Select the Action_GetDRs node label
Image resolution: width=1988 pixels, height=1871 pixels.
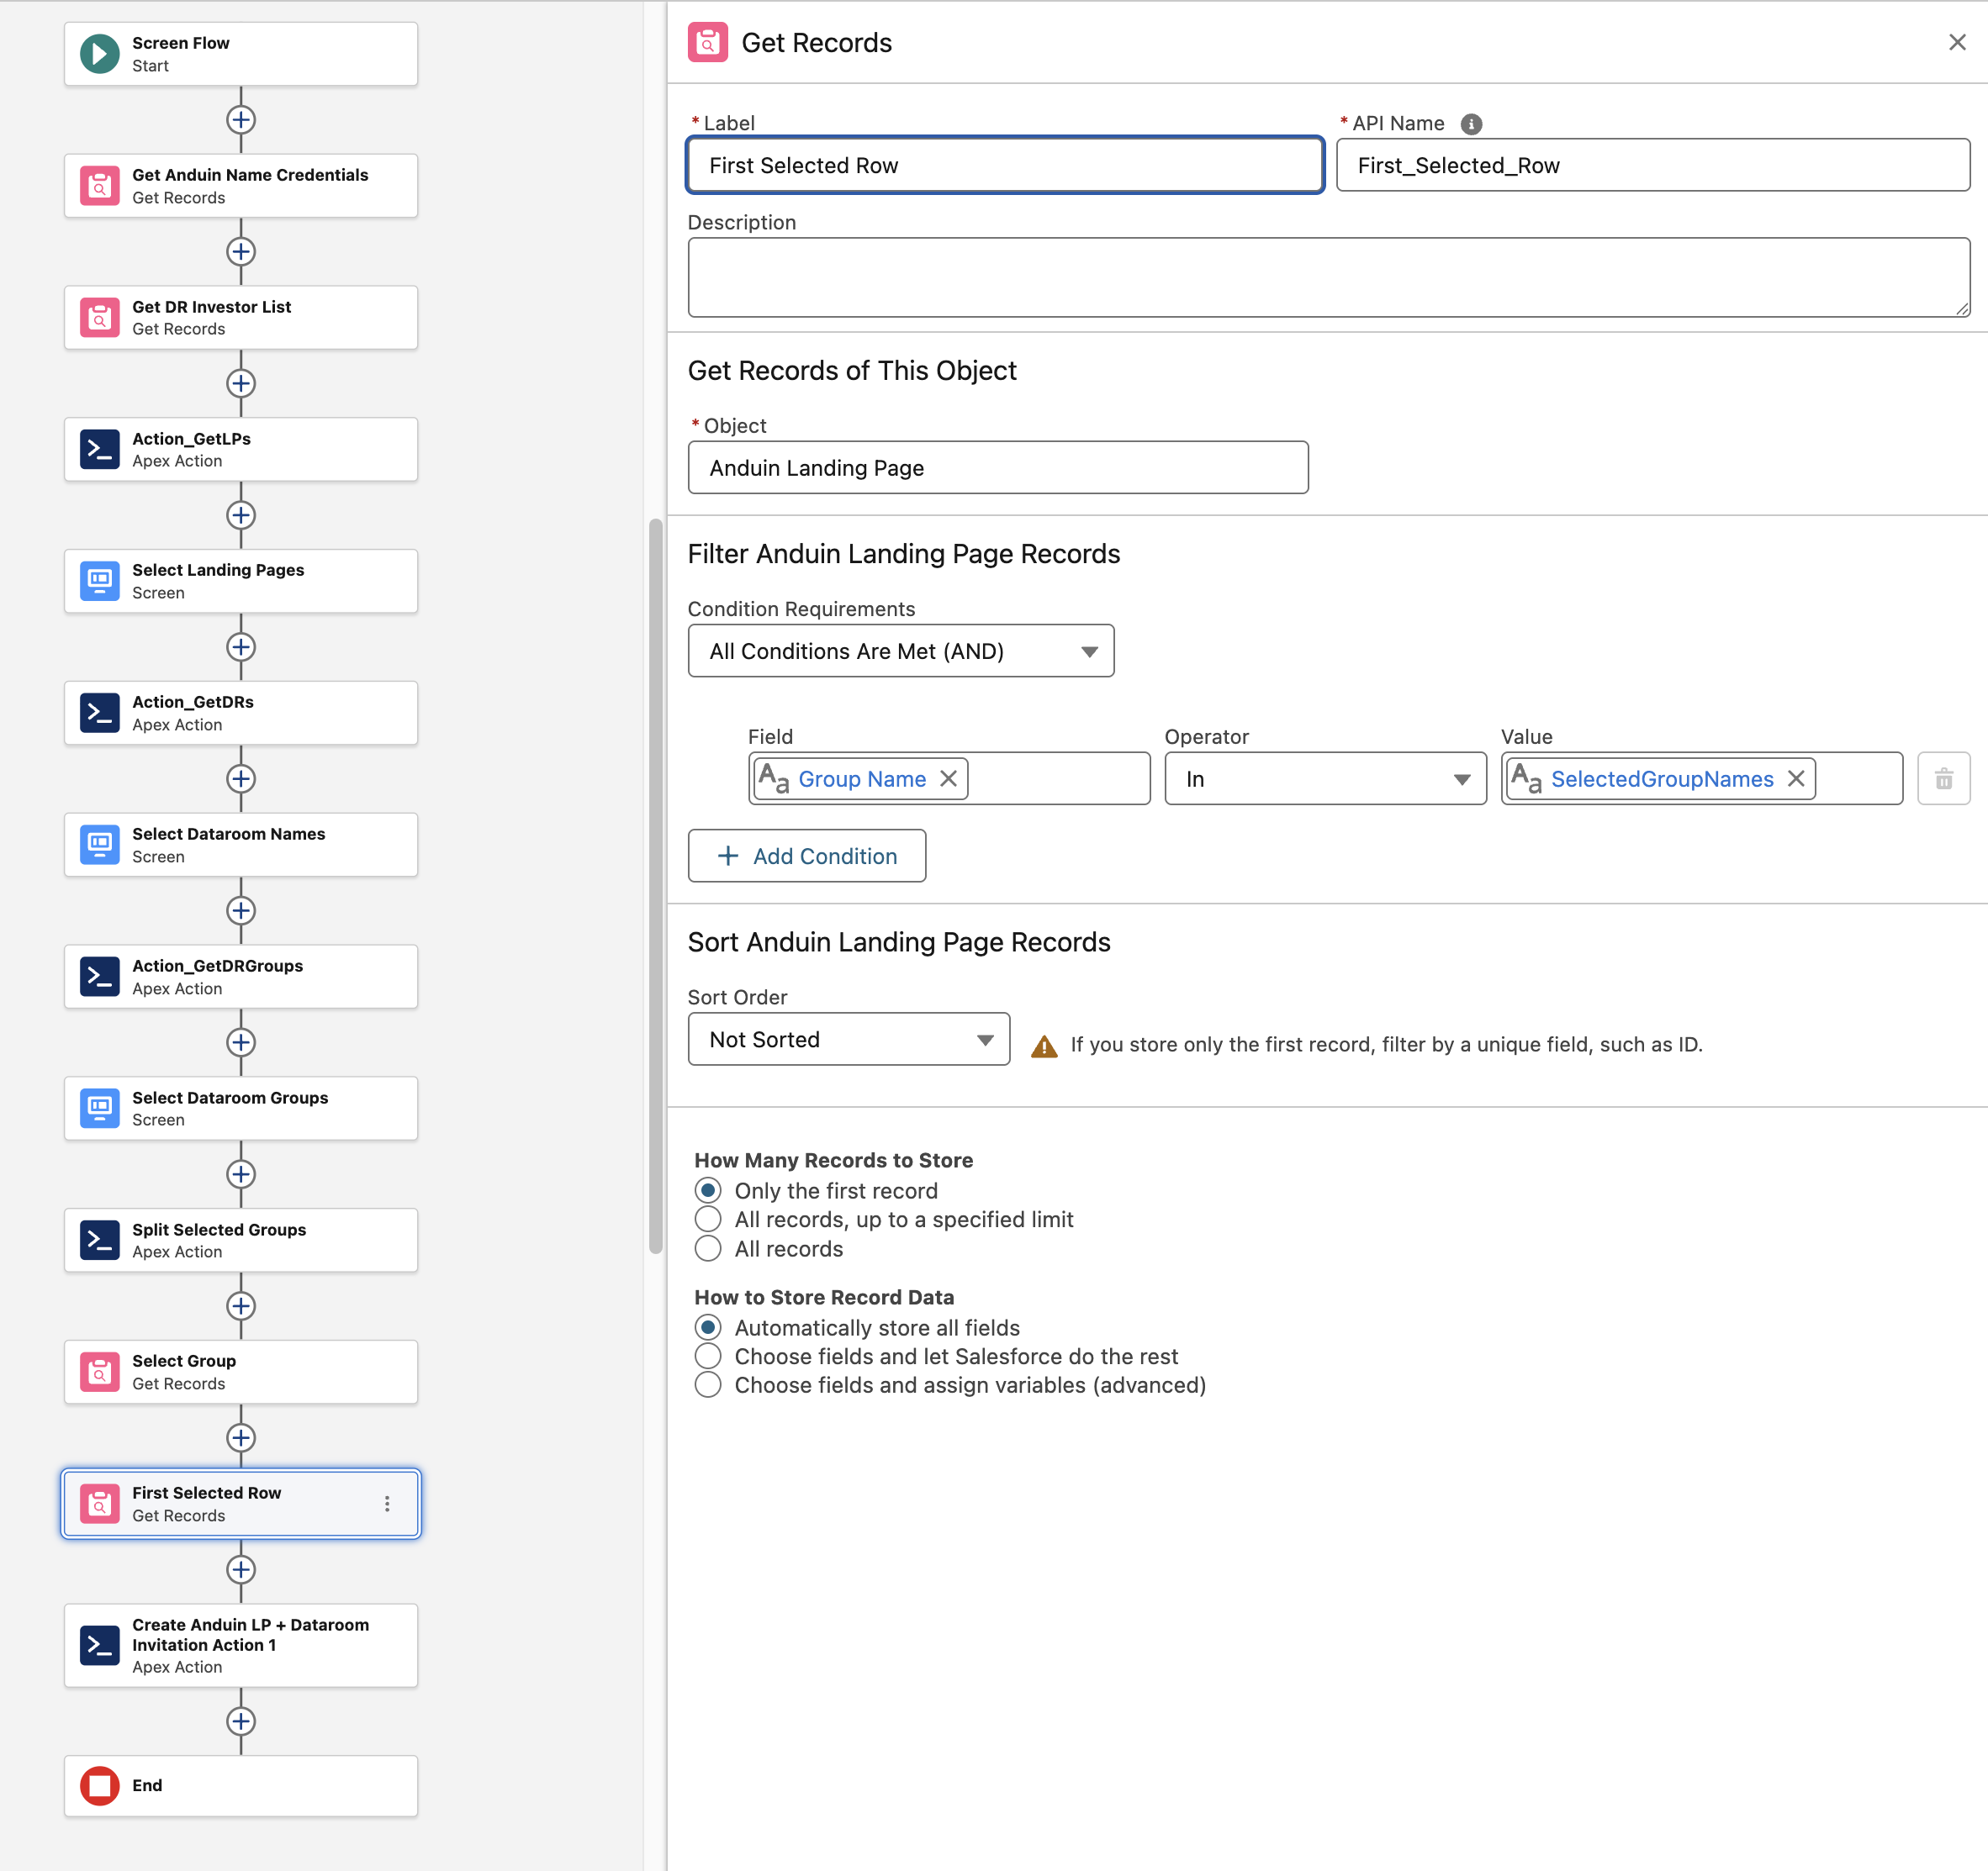(193, 702)
